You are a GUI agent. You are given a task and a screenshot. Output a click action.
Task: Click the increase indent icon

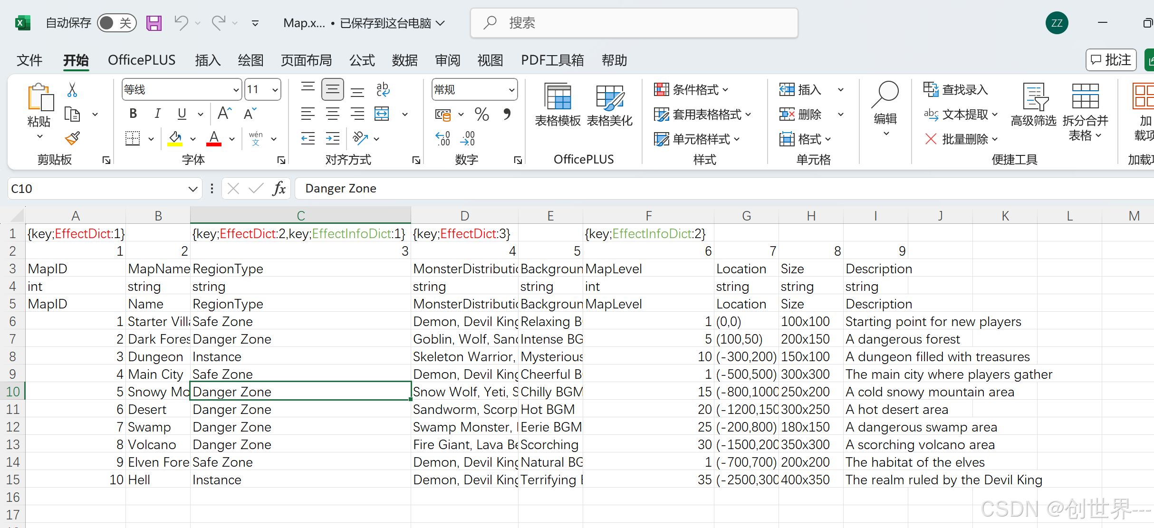click(333, 139)
